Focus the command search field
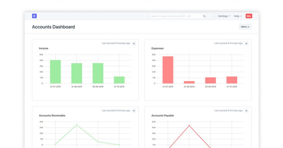283x148 pixels. 178,16
